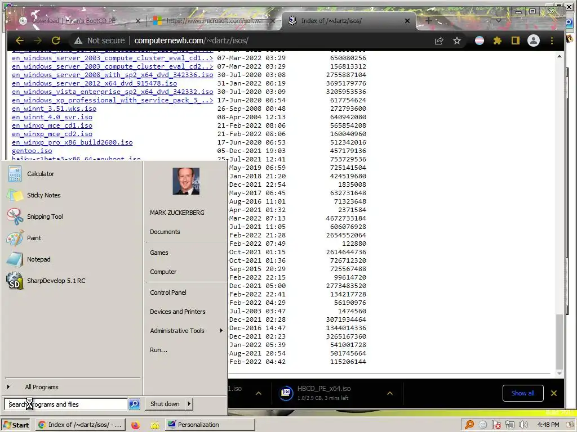Reload the current page
Viewport: 577px width, 432px height.
(56, 40)
